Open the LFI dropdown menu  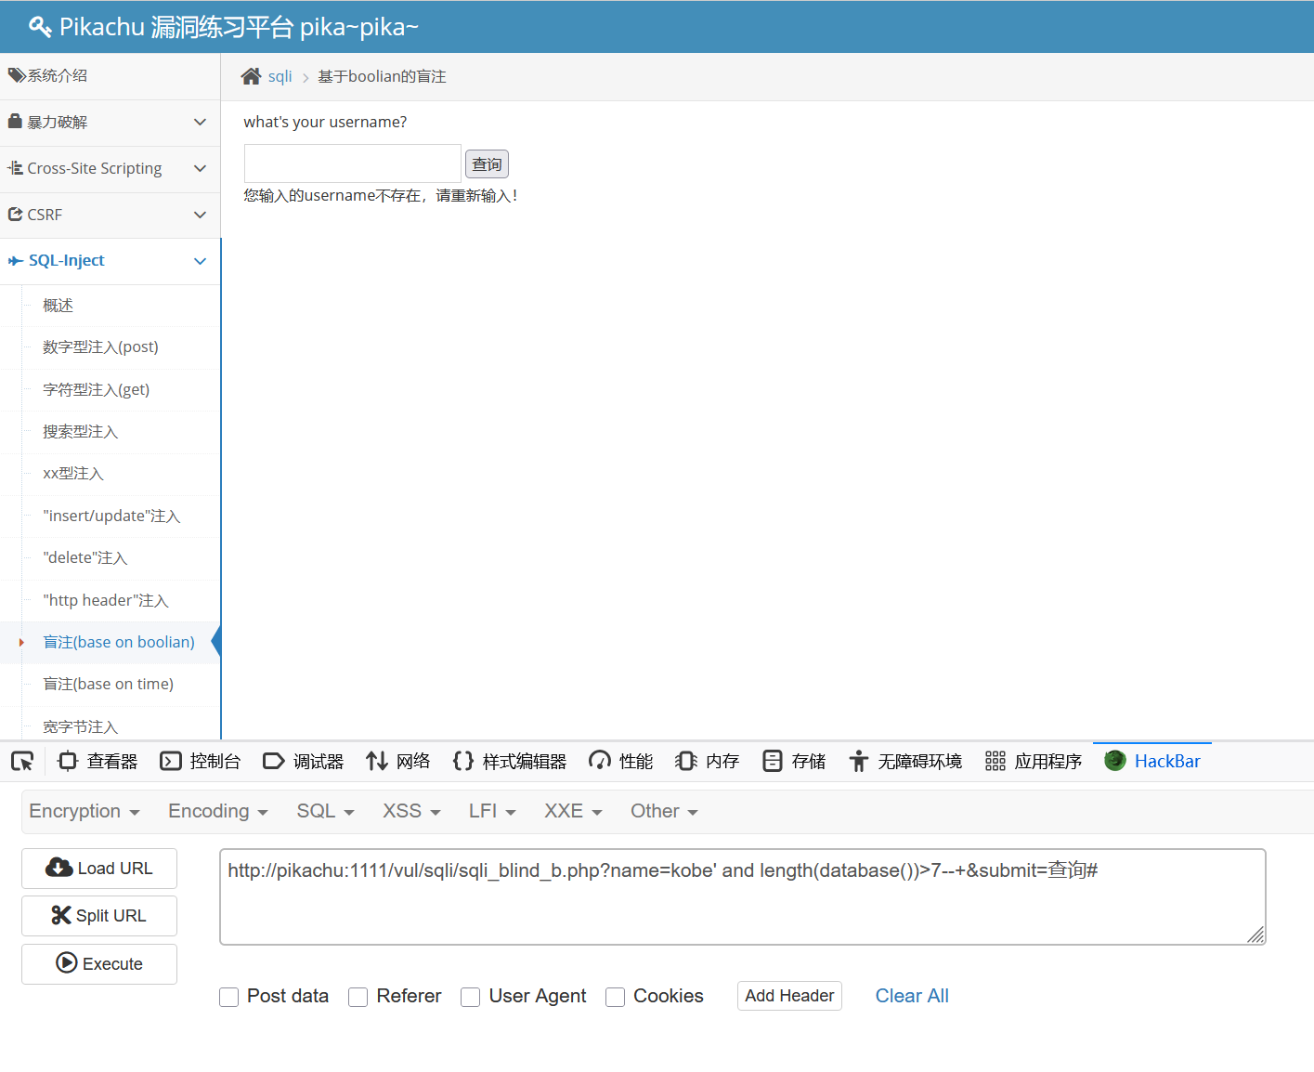tap(492, 811)
